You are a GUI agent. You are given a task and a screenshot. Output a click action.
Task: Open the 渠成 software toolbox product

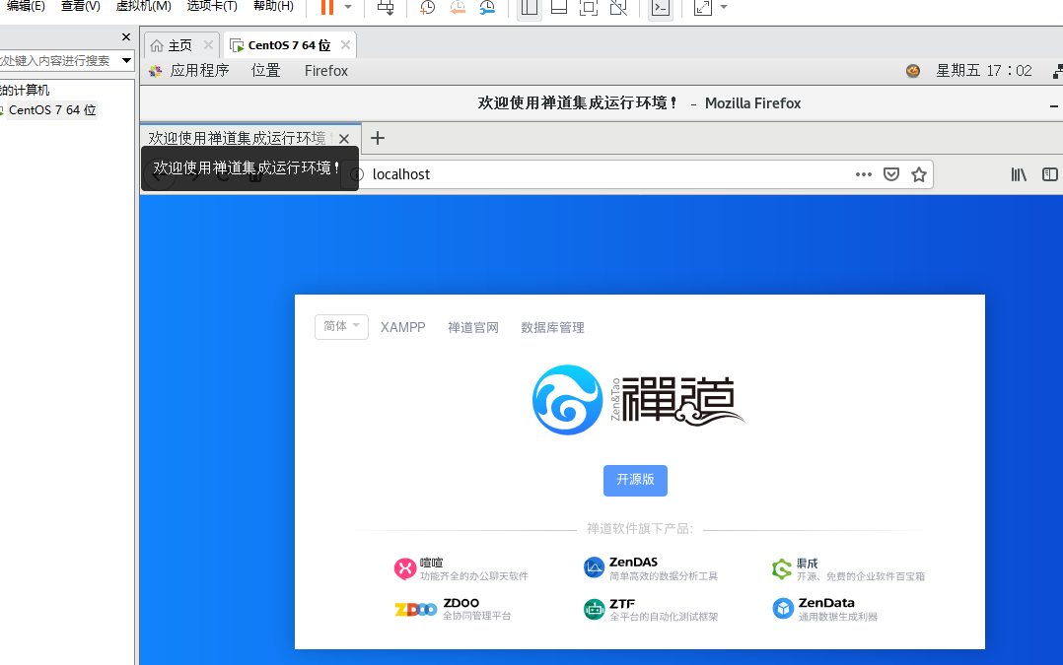pyautogui.click(x=848, y=569)
